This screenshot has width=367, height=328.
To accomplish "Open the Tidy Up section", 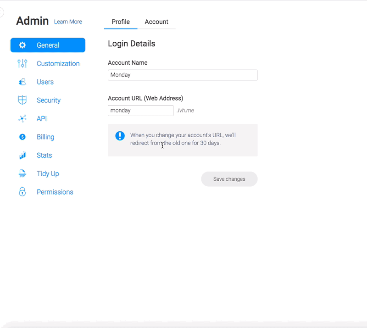I will pyautogui.click(x=48, y=174).
